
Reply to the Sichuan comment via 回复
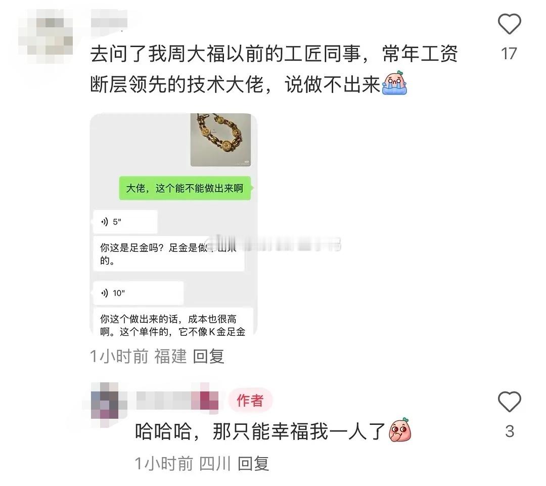253,464
